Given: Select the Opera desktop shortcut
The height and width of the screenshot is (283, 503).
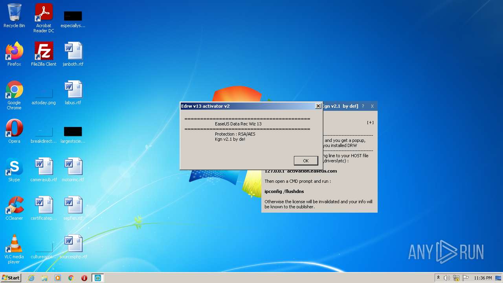Looking at the screenshot, I should coord(14,131).
